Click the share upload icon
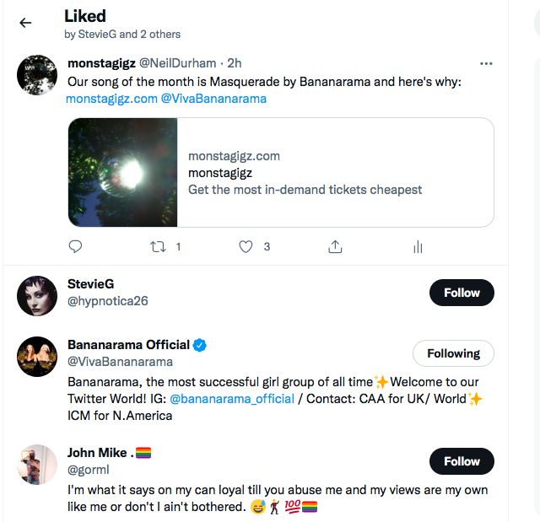Screen dimensions: 540x522 (x=335, y=247)
